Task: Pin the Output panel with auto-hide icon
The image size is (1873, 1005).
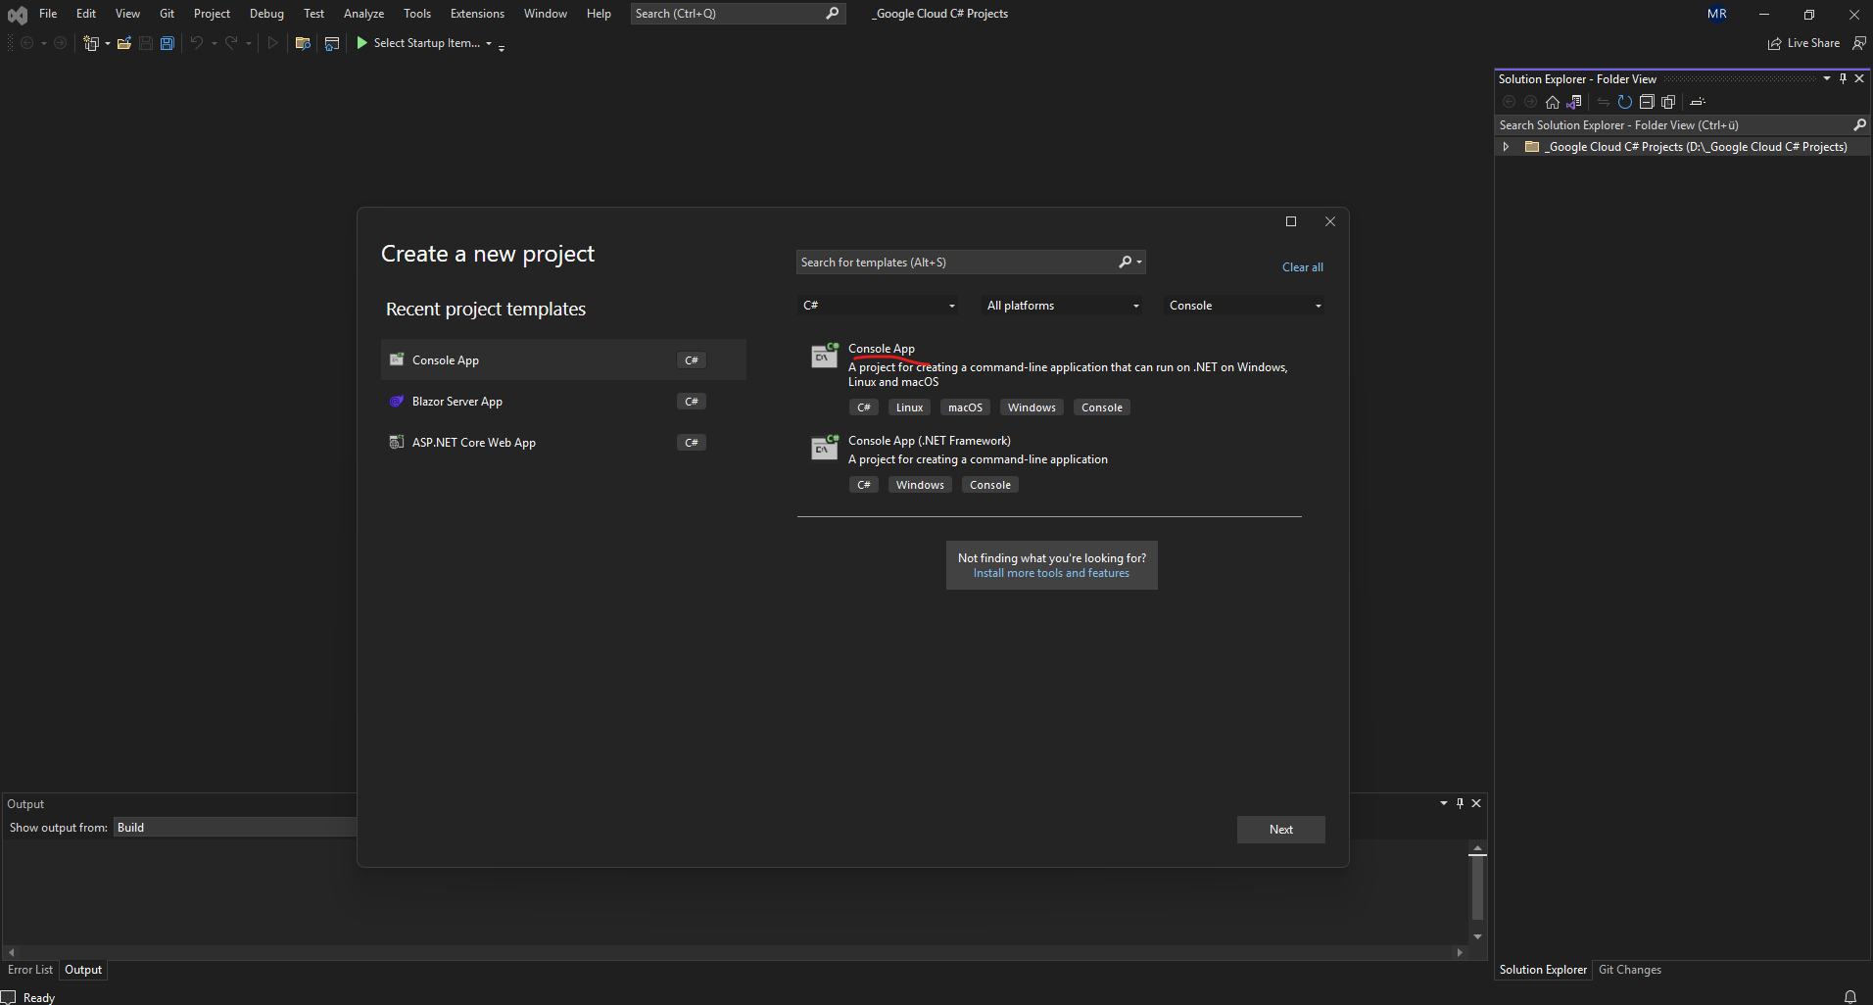Action: coord(1460,803)
